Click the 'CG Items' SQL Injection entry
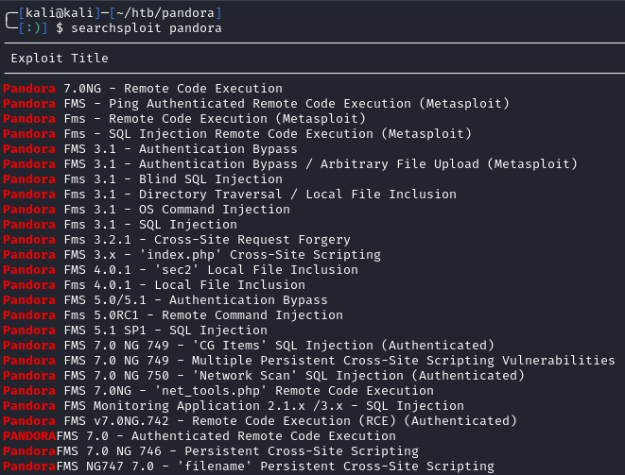Screen dimensions: 625x475 point(248,346)
